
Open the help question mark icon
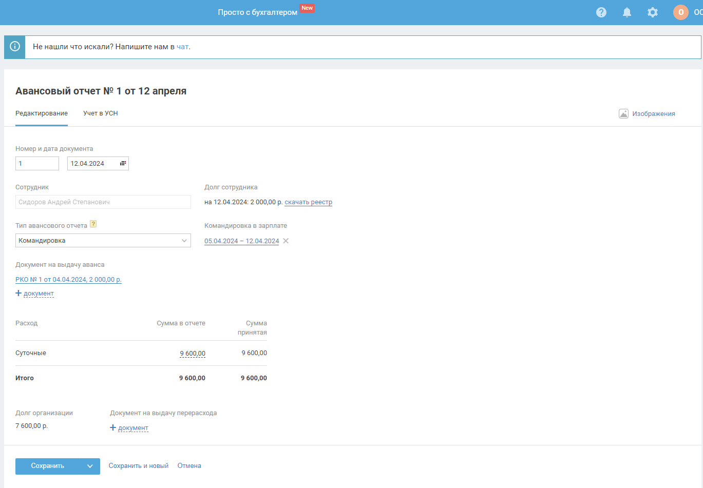(x=601, y=12)
